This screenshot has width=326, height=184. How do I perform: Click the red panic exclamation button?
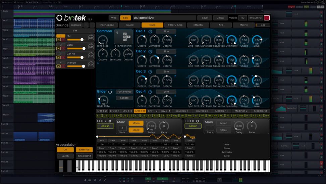click(x=267, y=18)
